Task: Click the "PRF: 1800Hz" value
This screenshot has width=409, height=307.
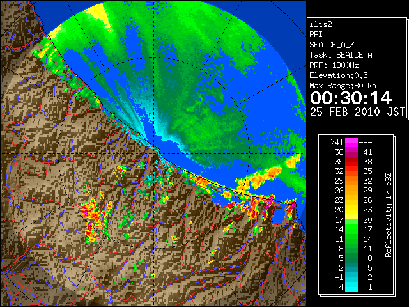Action: pos(334,65)
